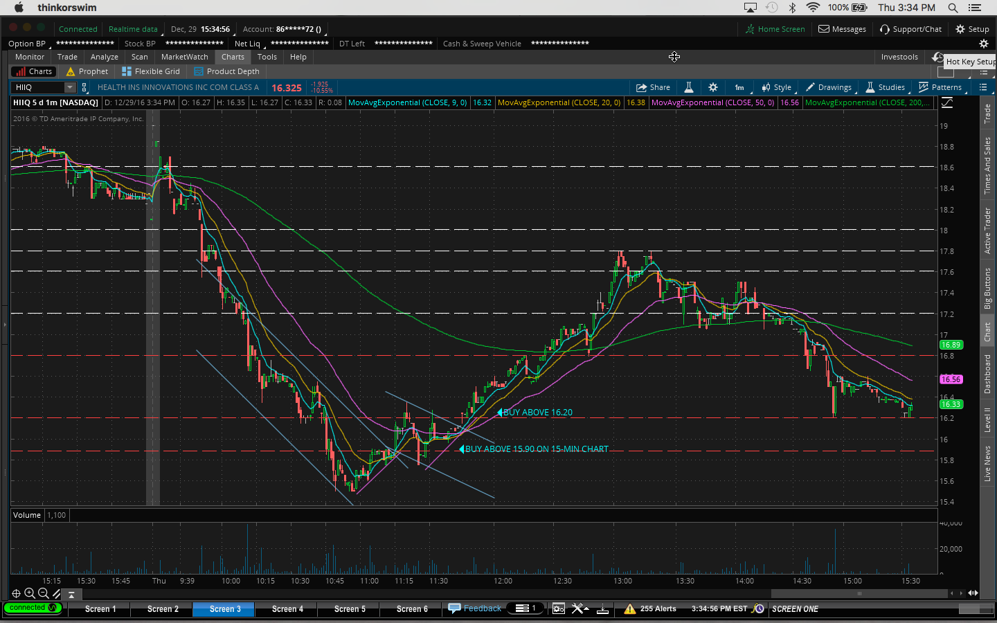Collapse the volume panel toggle arrow
Viewport: 997px width, 623px height.
coord(71,594)
